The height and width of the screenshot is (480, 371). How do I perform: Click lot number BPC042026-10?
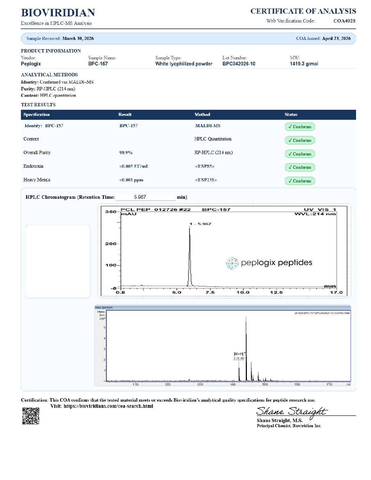click(x=239, y=64)
